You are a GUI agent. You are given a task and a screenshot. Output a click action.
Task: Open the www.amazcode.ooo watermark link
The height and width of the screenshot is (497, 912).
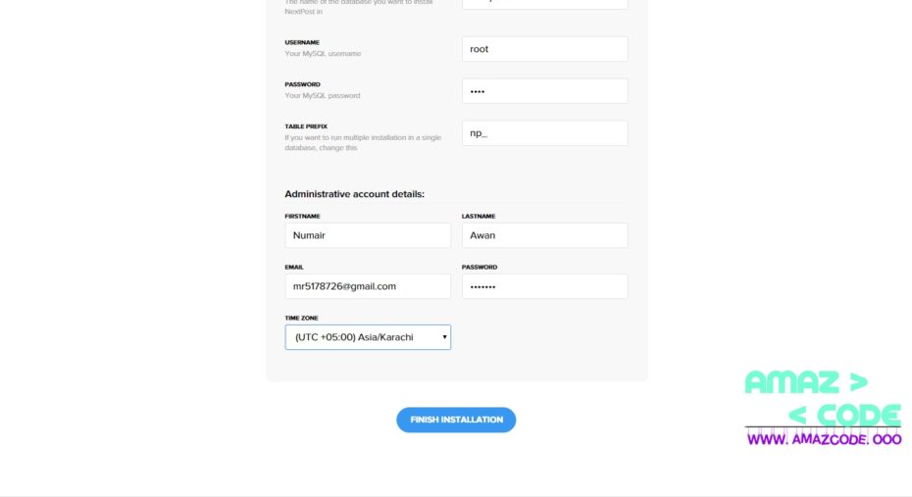click(x=824, y=439)
